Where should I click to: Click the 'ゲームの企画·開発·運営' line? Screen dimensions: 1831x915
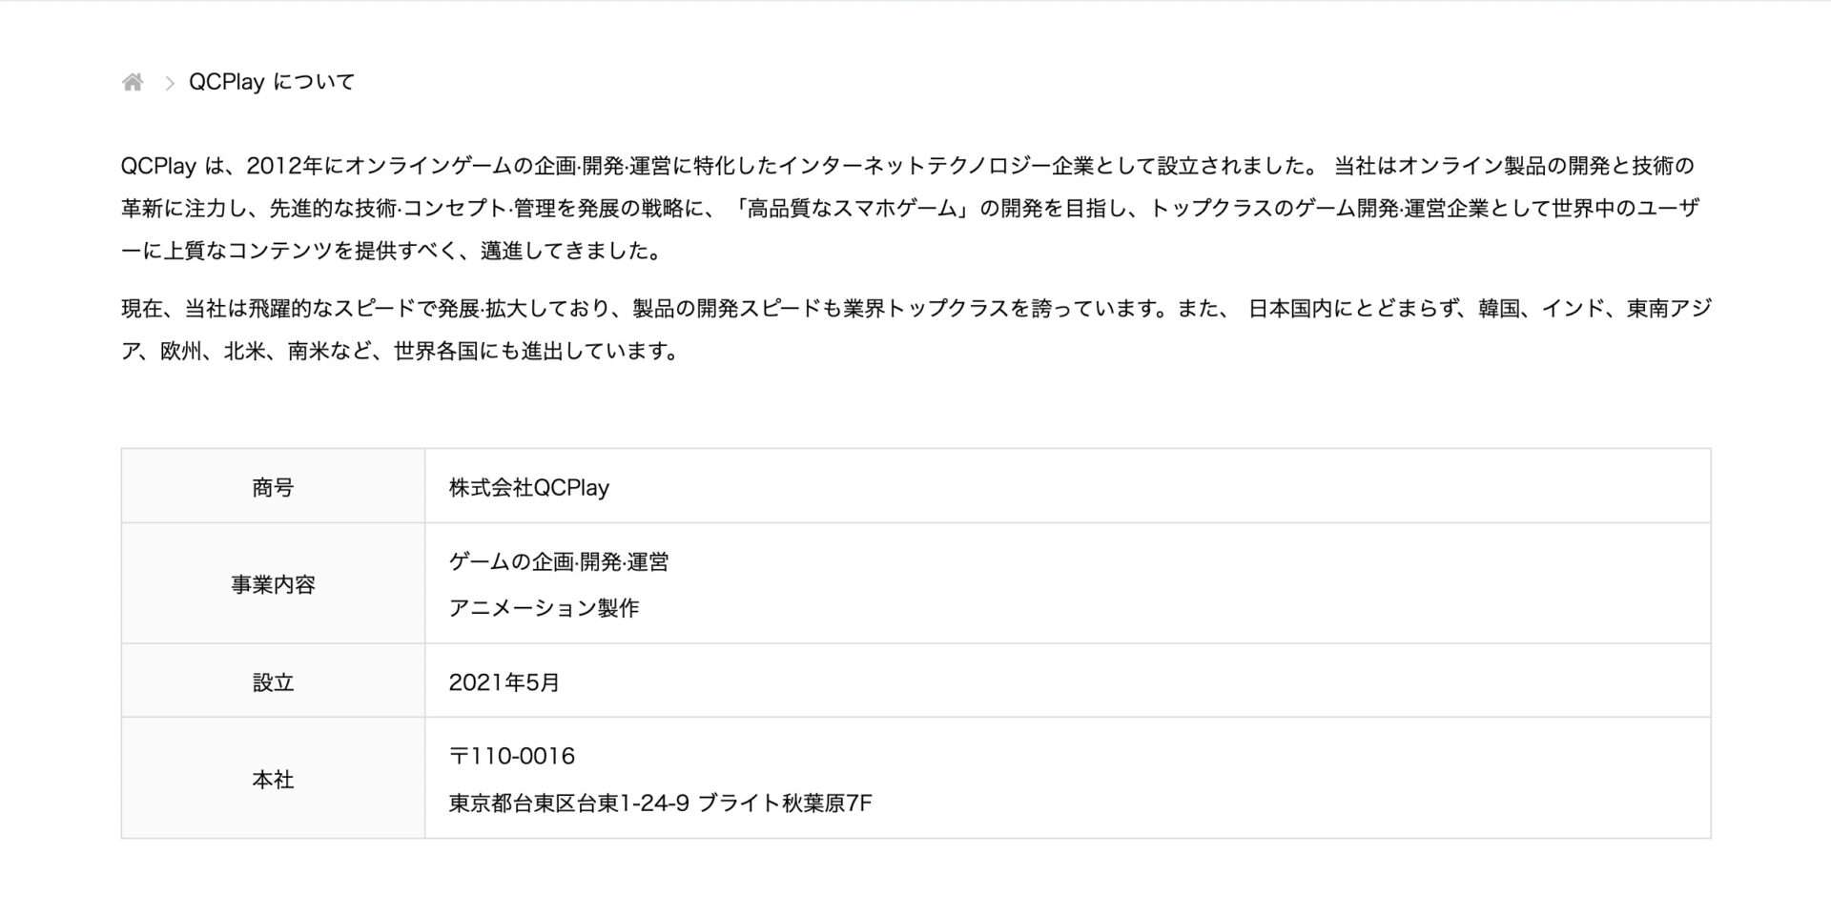[559, 561]
